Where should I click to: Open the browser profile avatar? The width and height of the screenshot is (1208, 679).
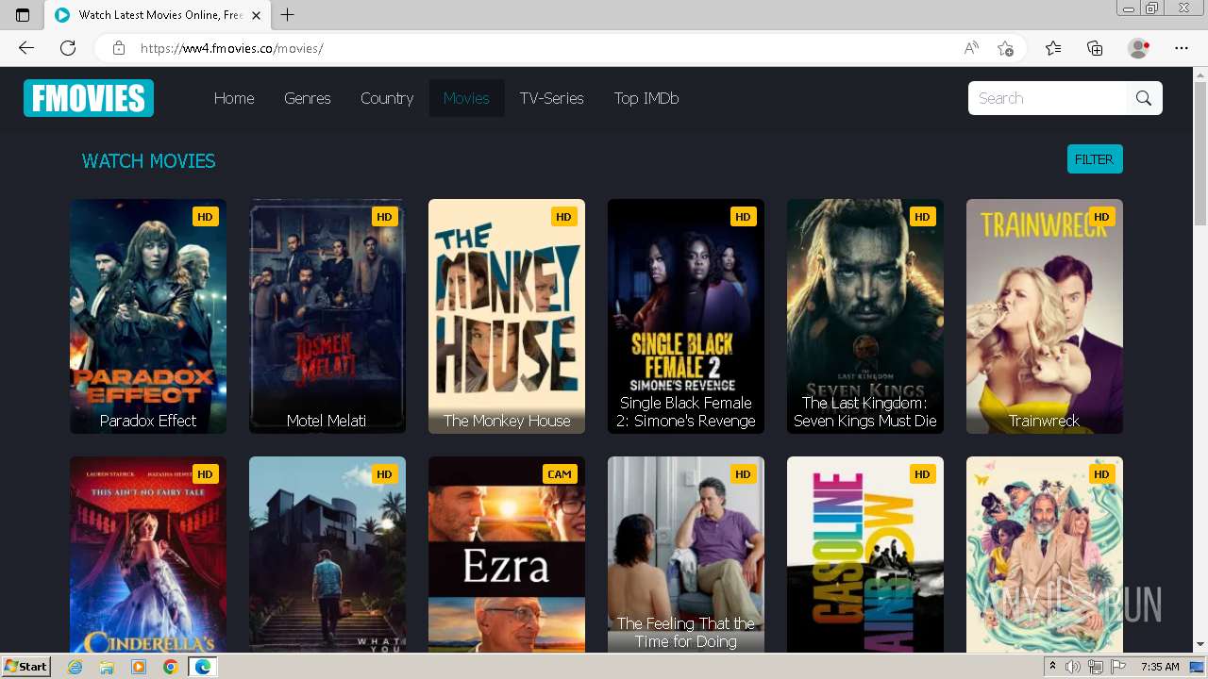pyautogui.click(x=1138, y=48)
